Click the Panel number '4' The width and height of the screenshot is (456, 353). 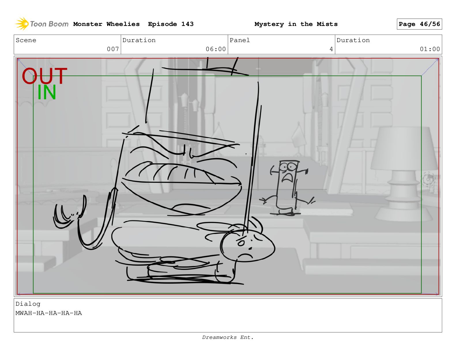[x=331, y=49]
